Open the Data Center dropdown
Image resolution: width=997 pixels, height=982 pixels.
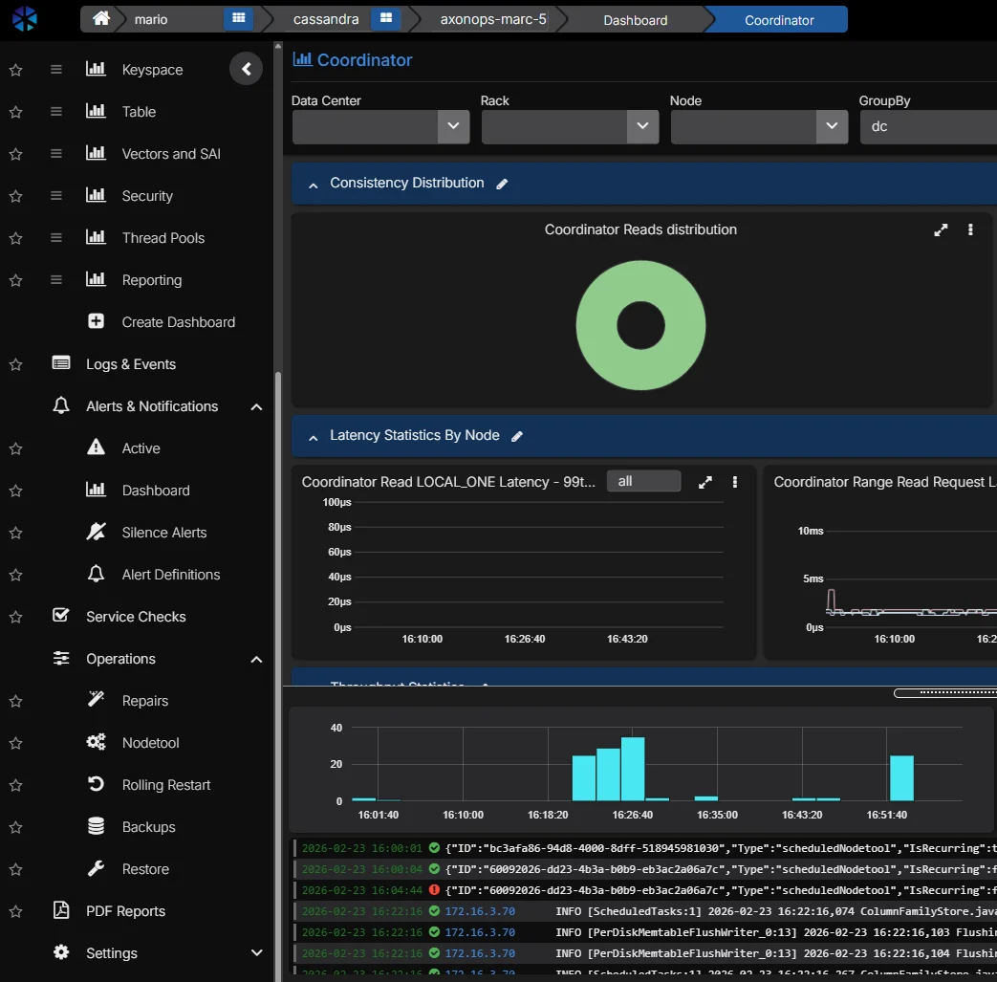[x=453, y=126]
